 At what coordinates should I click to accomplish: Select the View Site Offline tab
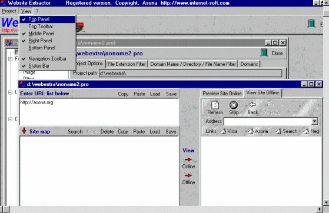pos(262,93)
